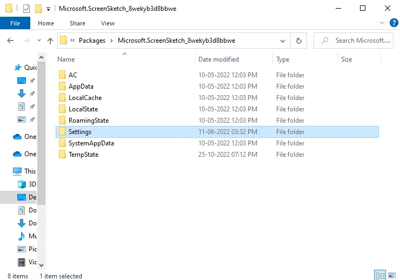Switch to Details view layout
Screen dimensions: 400x280
380,276
